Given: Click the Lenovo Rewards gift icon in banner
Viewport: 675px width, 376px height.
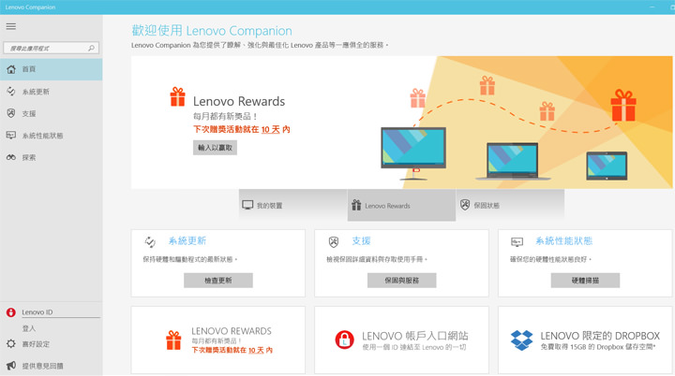Looking at the screenshot, I should tap(177, 96).
